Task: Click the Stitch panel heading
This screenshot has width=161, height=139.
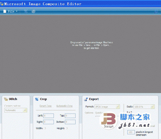Action: [x=13, y=99]
